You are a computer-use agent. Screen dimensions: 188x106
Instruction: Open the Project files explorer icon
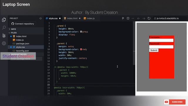pyautogui.click(x=4, y=20)
